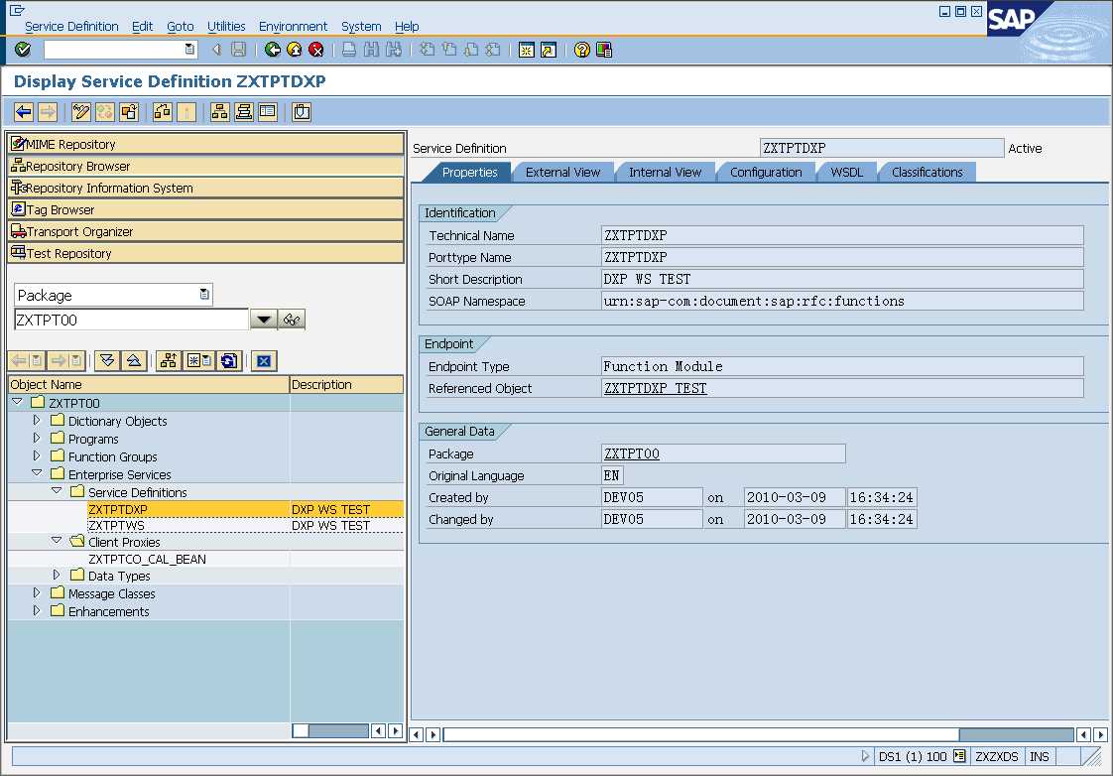Click the Display glasses button beside ZXTPT00
The width and height of the screenshot is (1113, 776).
292,320
